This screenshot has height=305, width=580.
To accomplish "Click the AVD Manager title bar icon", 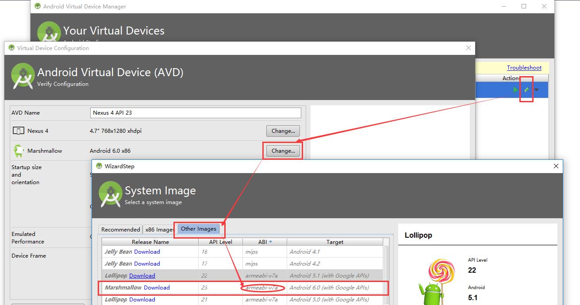I will tap(37, 6).
